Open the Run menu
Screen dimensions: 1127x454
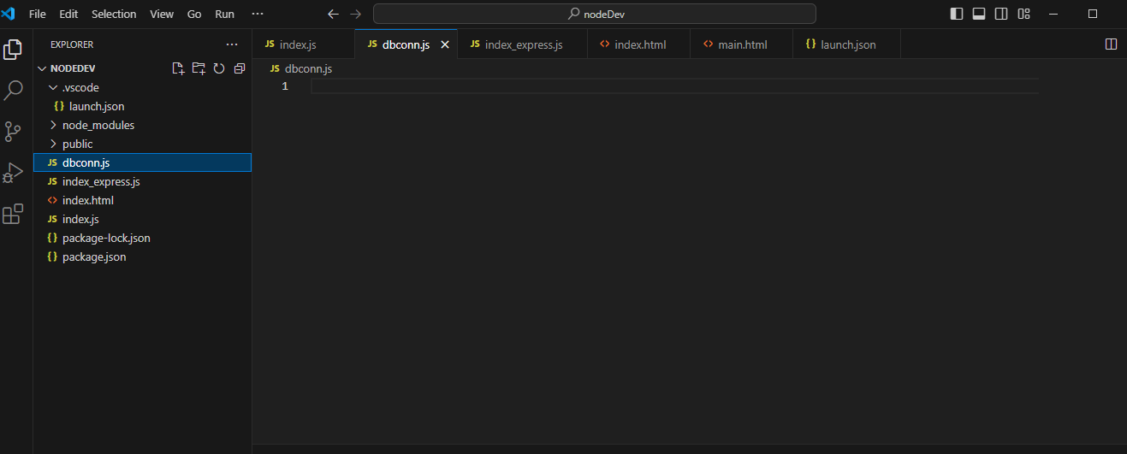(x=225, y=14)
